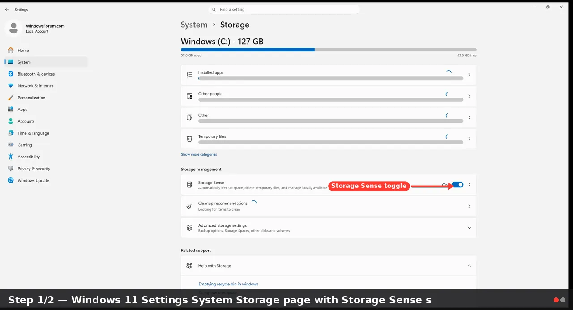The height and width of the screenshot is (310, 573).
Task: Click the Gaming controller icon
Action: (11, 145)
